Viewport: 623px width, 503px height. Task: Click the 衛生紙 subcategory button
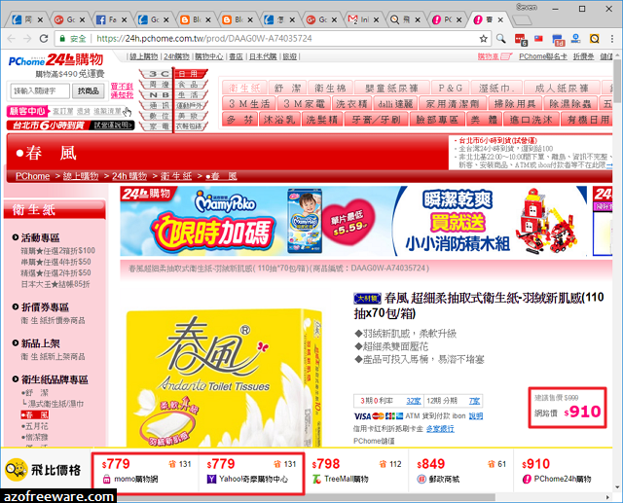click(244, 88)
